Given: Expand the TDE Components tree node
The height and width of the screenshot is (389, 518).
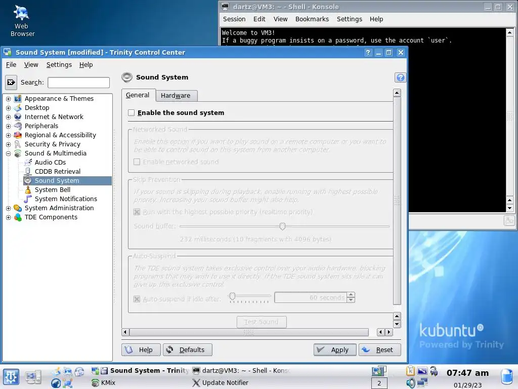Looking at the screenshot, I should [8, 217].
